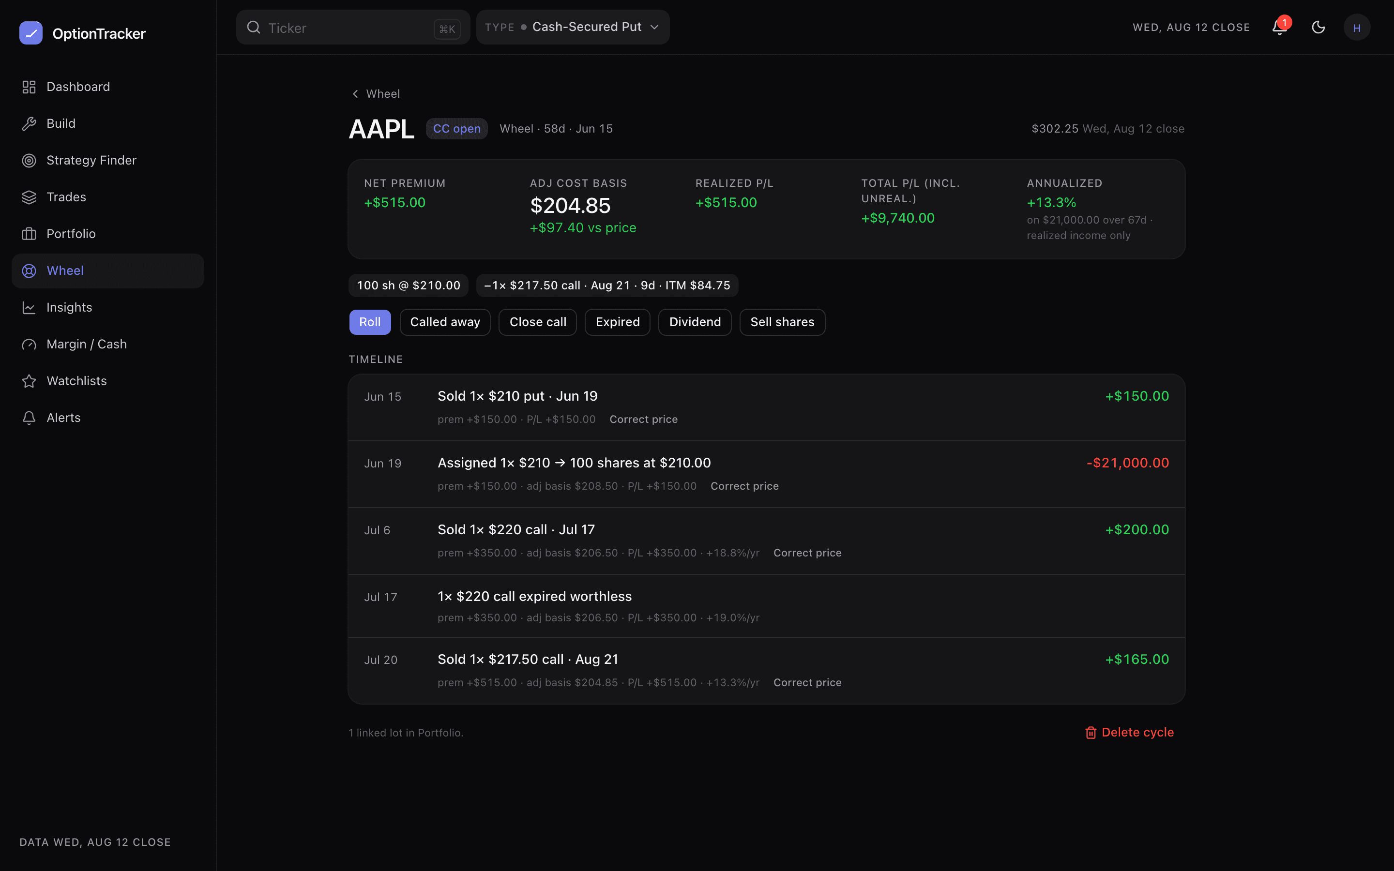Click Correct price on Jun 15 row
The image size is (1394, 871).
click(x=643, y=420)
